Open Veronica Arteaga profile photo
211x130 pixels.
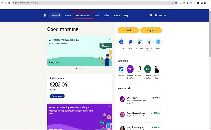(x=122, y=128)
